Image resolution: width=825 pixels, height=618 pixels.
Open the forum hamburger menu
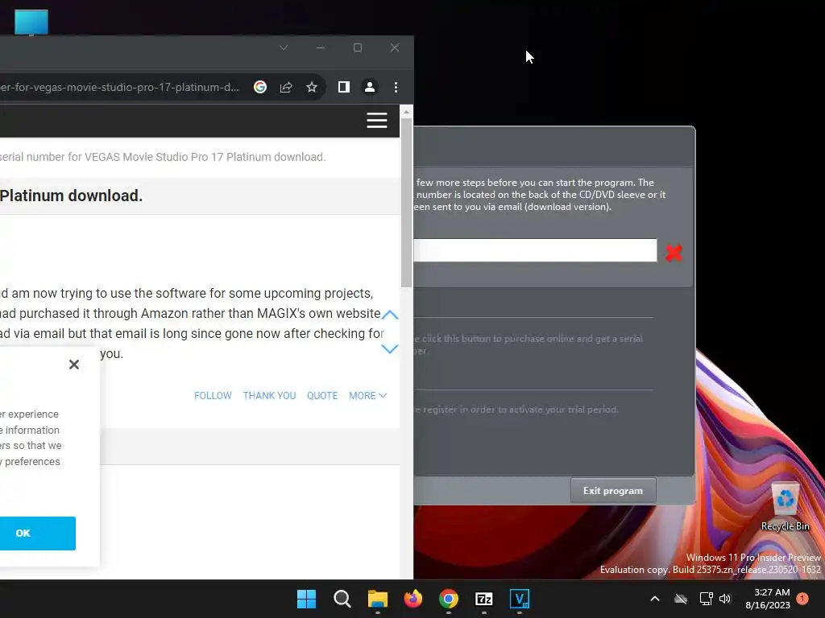click(377, 121)
